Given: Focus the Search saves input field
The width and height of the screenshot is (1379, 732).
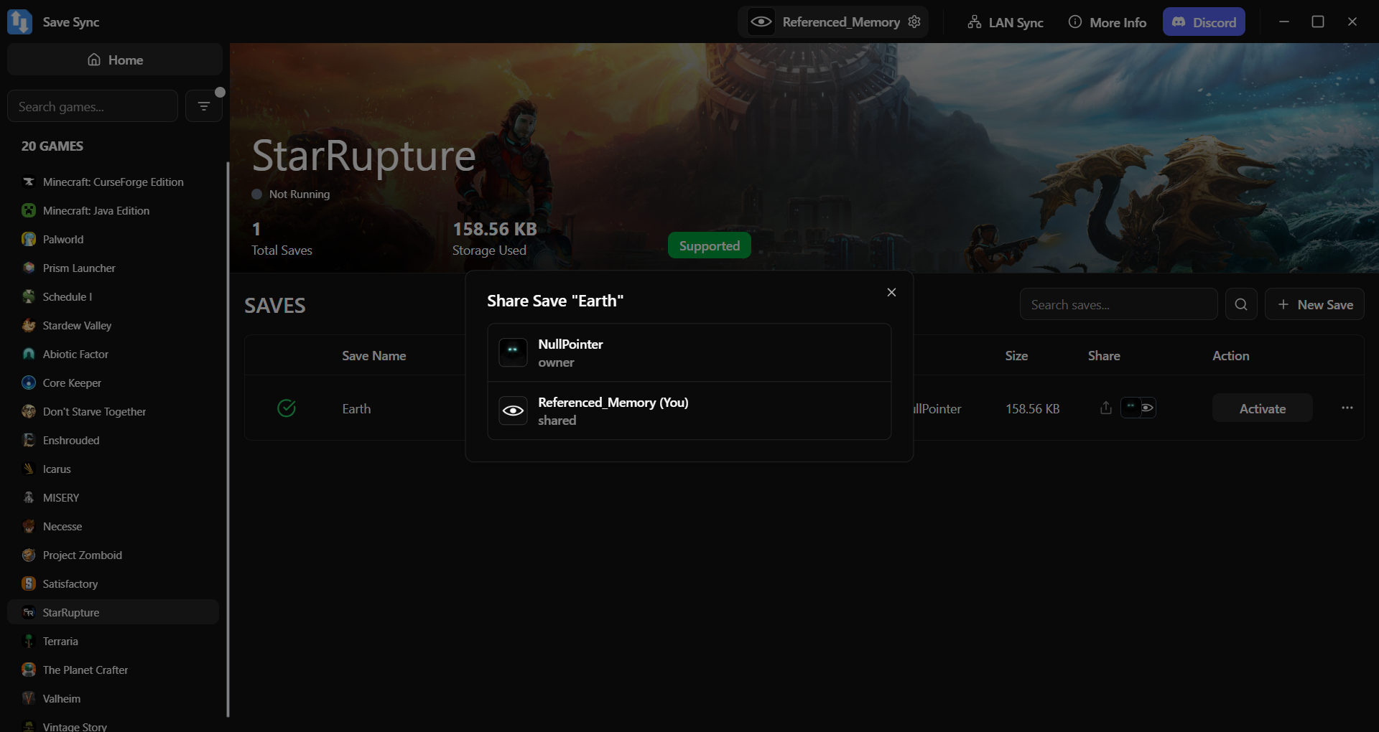Looking at the screenshot, I should [x=1119, y=304].
